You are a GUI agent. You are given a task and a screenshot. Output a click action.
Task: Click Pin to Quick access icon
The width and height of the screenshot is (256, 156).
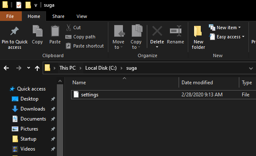15,31
